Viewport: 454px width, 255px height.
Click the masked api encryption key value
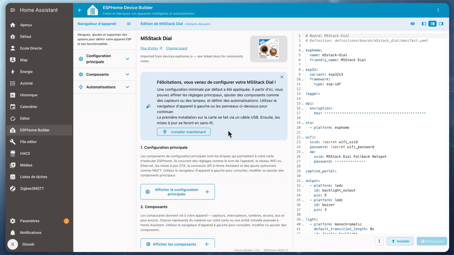coord(375,113)
